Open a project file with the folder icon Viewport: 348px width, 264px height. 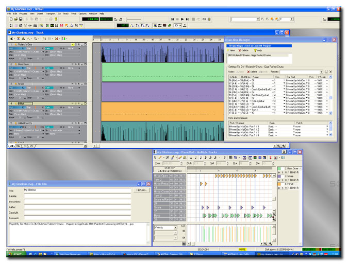[x=16, y=19]
